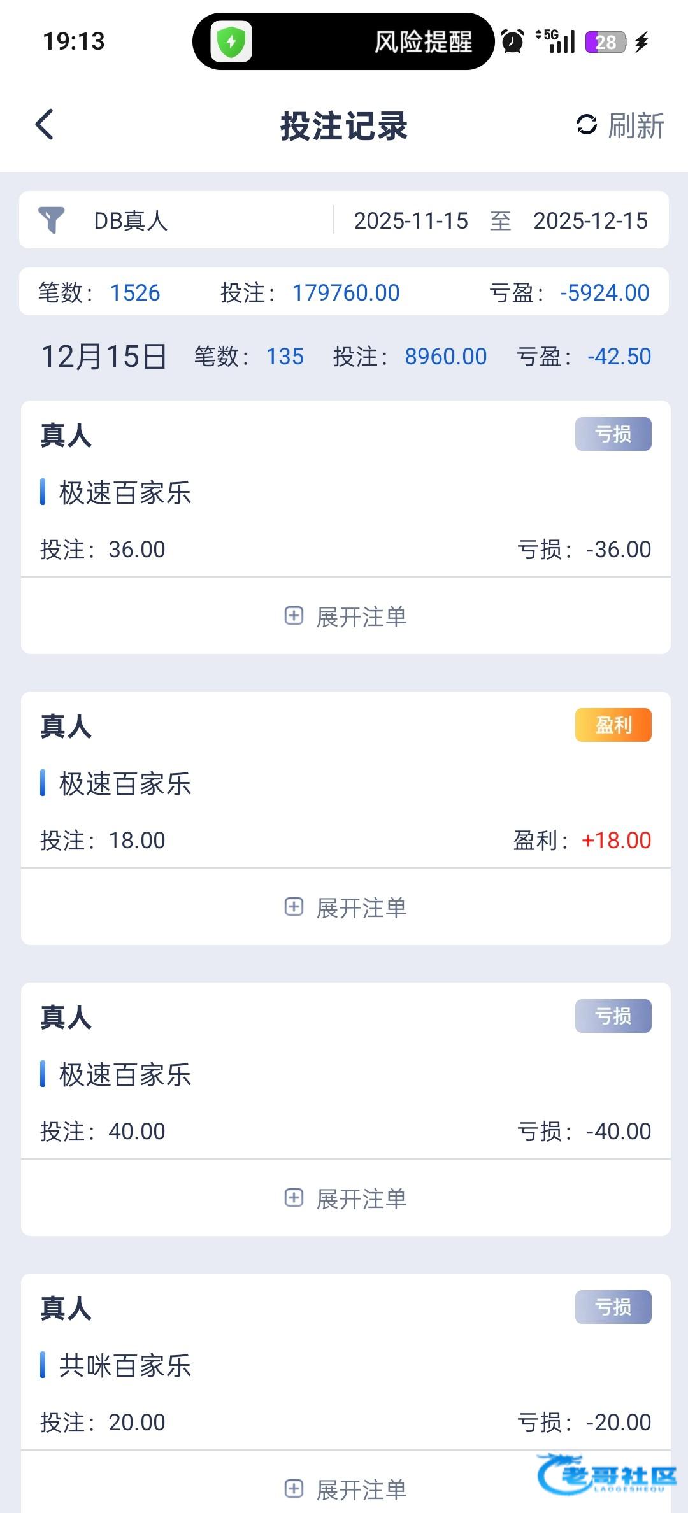Viewport: 688px width, 1513px height.
Task: Tap the alarm clock status icon
Action: tap(513, 42)
